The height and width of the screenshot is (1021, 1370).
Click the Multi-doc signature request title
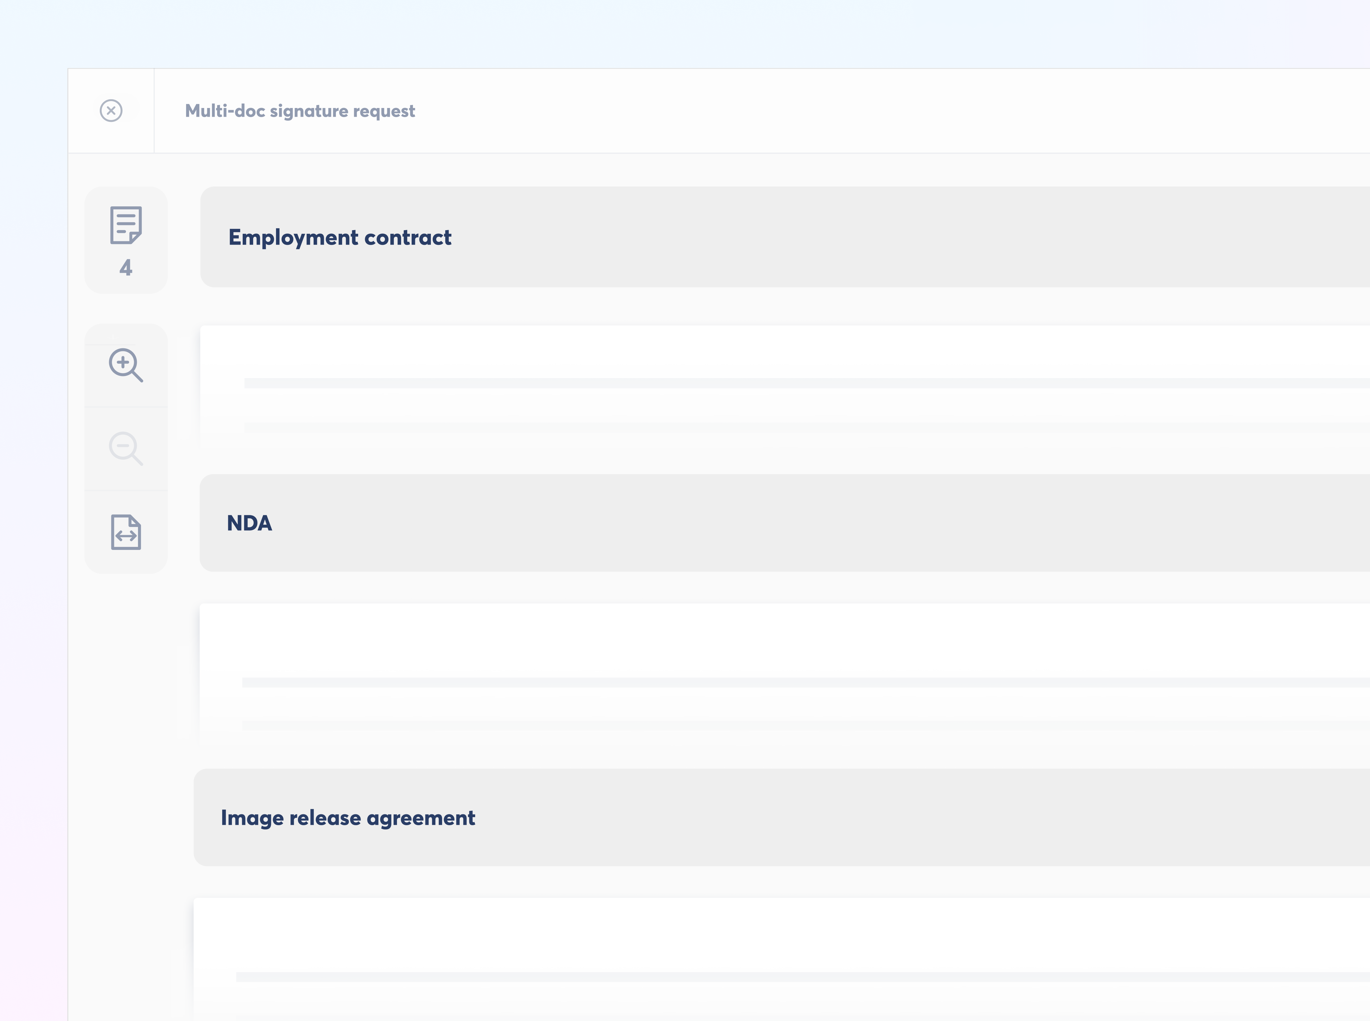(300, 111)
